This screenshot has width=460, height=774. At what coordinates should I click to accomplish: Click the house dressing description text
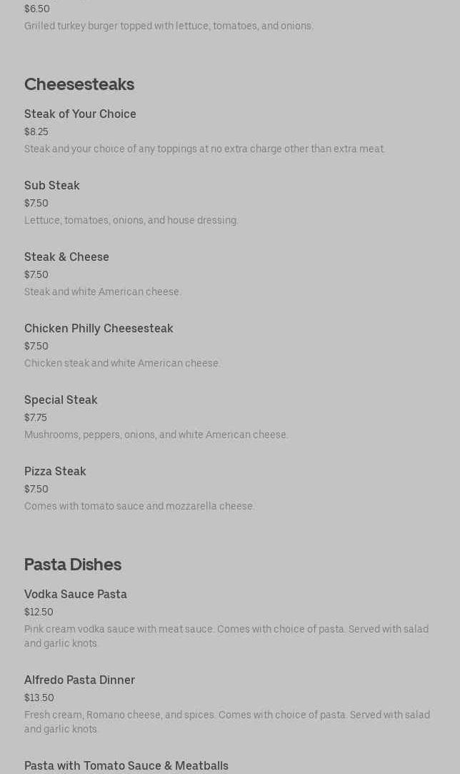click(x=131, y=221)
